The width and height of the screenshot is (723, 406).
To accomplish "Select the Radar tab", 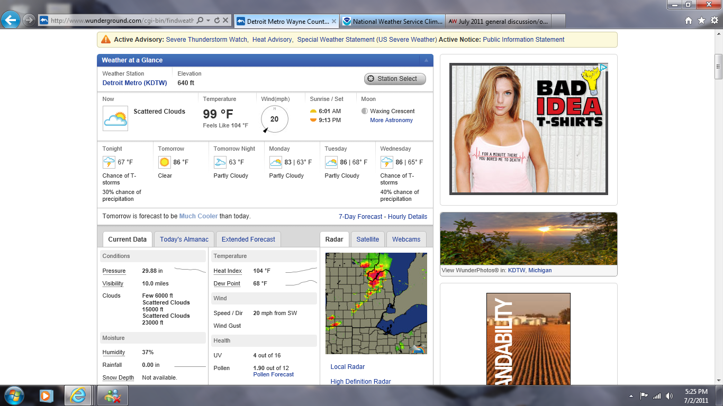I will pos(335,239).
